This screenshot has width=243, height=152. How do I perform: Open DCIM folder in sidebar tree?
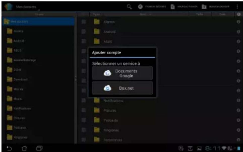14,70
